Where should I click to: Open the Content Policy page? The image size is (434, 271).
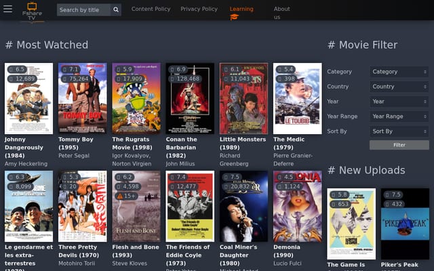click(x=151, y=9)
